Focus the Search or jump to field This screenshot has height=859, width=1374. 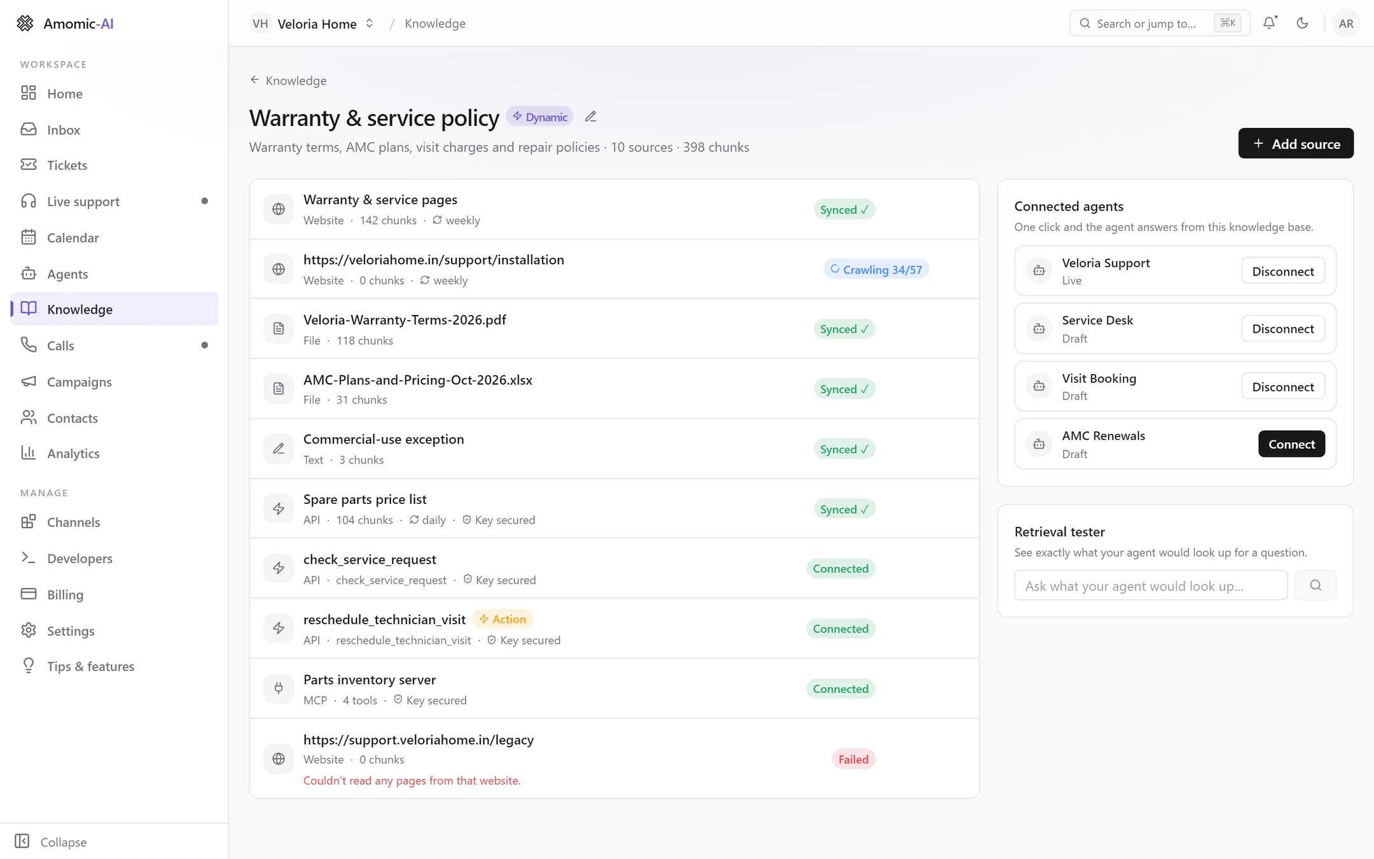[1160, 23]
